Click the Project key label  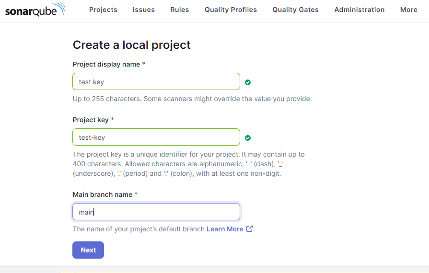click(x=91, y=120)
